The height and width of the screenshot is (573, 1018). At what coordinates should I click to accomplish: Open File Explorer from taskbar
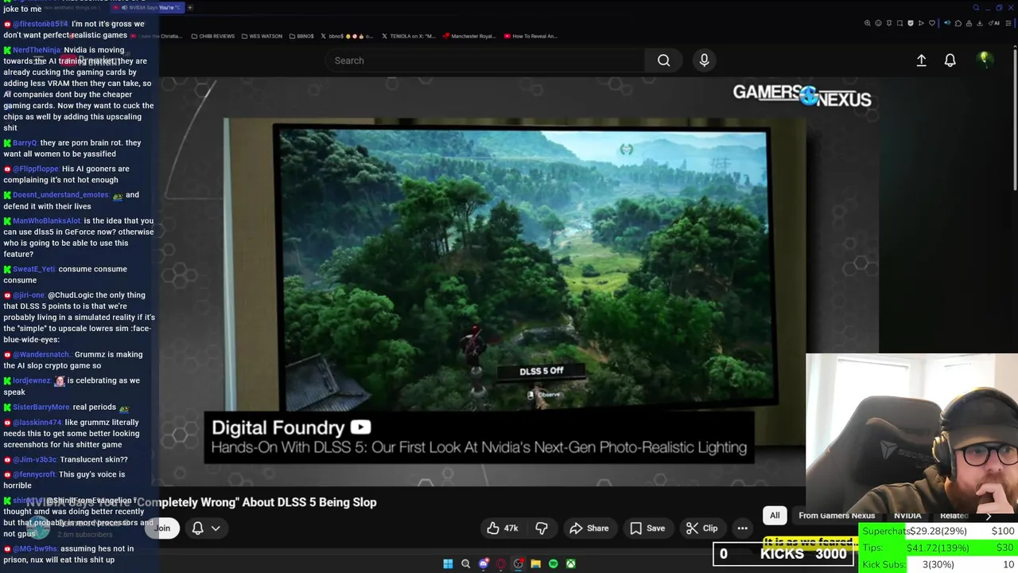(x=535, y=563)
